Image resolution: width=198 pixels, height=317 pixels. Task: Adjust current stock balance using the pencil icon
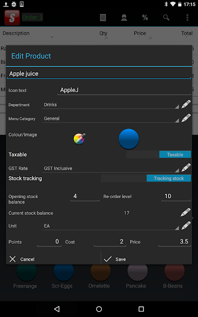186,213
